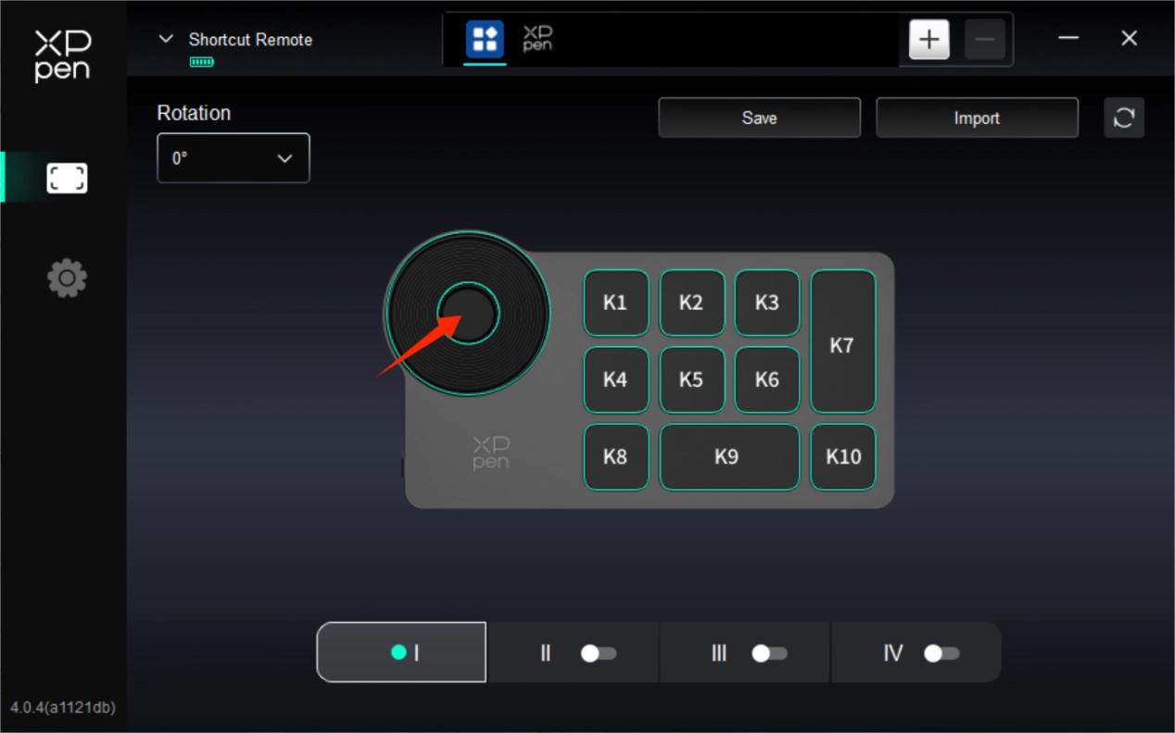
Task: Select the XP-Pen application tab
Action: pyautogui.click(x=537, y=40)
